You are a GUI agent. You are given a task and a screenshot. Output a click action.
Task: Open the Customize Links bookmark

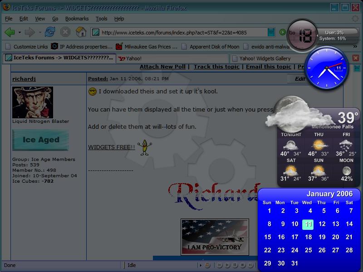pos(27,47)
